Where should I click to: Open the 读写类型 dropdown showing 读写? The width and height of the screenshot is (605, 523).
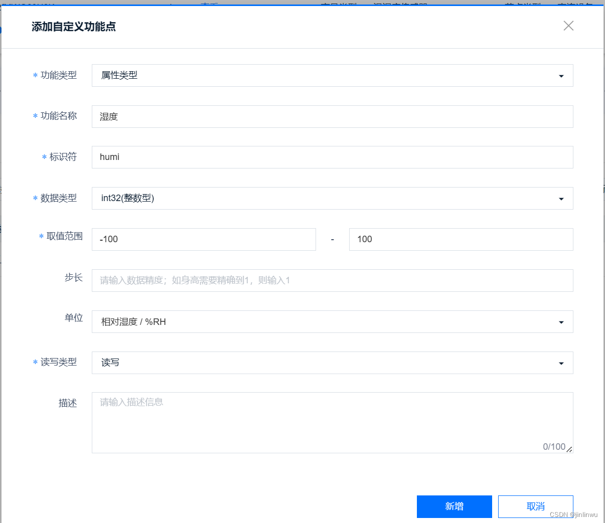pos(332,363)
